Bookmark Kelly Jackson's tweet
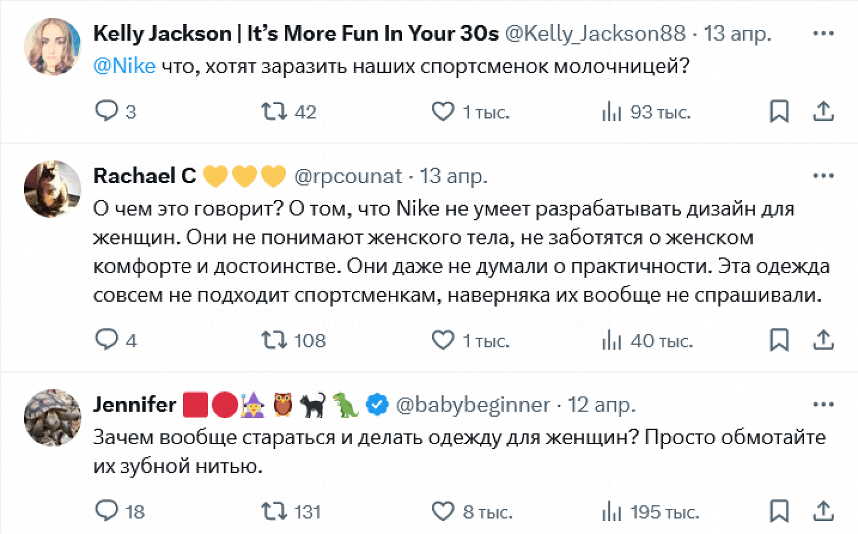 (x=779, y=111)
